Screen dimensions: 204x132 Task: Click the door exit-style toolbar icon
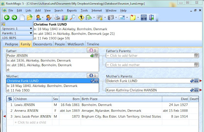point(151,17)
